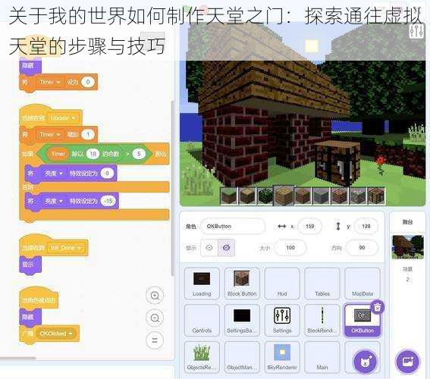Screen dimensions: 430x379
Task: Select the ObjectMan sprite
Action: 242,357
